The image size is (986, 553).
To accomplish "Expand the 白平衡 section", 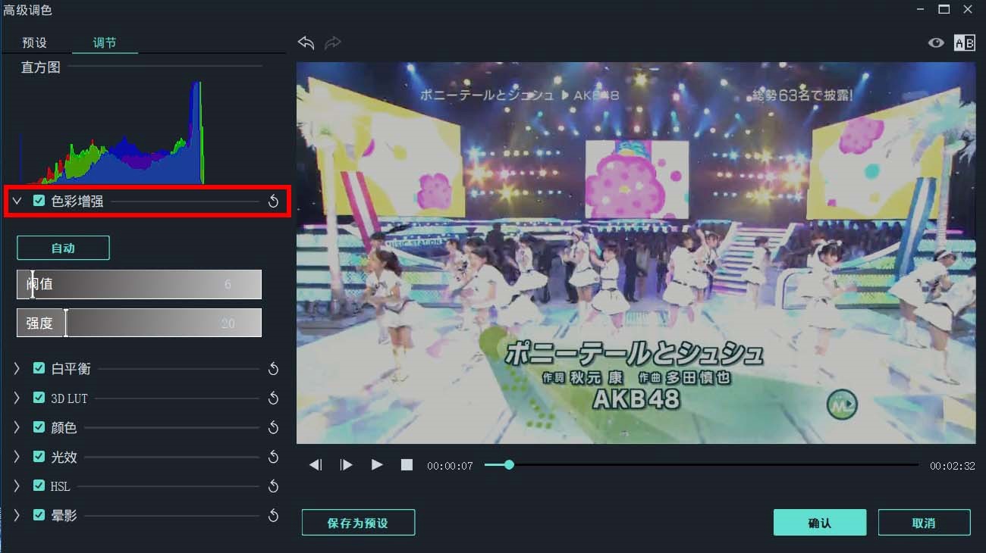I will 17,368.
